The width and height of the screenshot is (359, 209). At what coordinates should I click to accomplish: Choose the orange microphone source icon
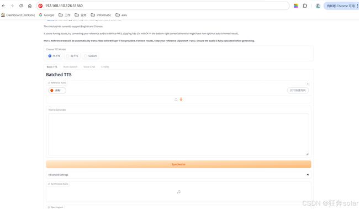[181, 99]
